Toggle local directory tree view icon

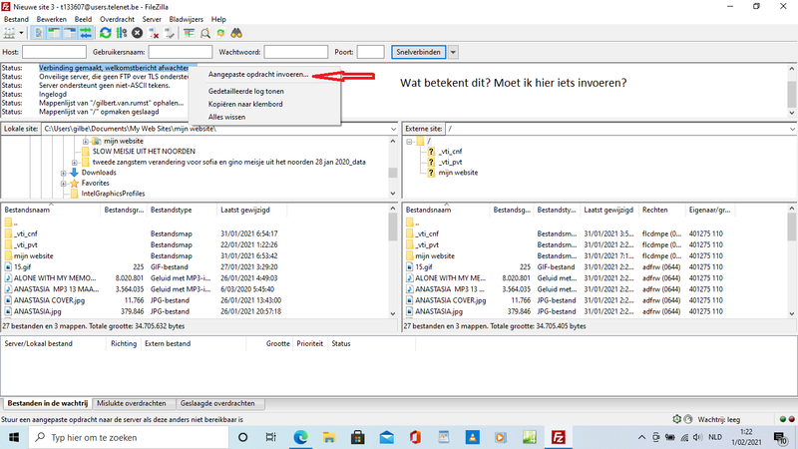point(54,33)
